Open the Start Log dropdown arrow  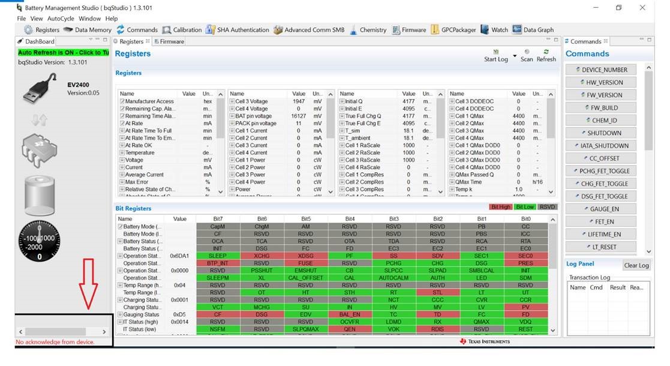click(x=515, y=56)
